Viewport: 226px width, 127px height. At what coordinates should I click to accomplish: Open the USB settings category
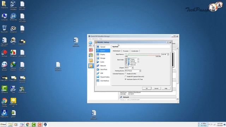pos(103,73)
